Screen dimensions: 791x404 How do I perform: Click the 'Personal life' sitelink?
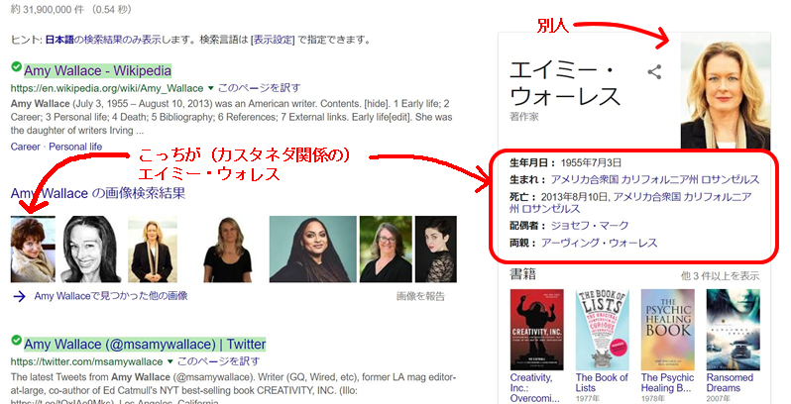click(x=75, y=147)
